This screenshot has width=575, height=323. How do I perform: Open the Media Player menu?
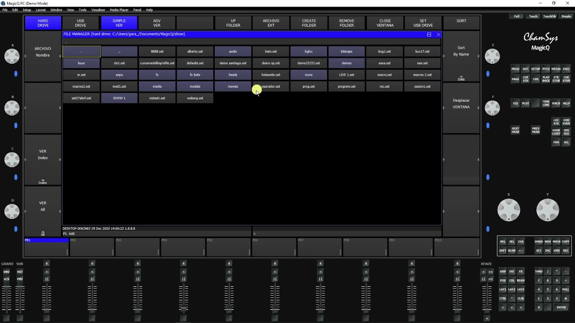[x=119, y=10]
